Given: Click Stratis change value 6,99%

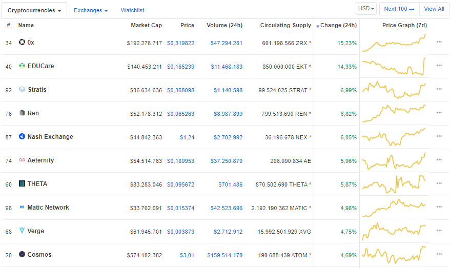Looking at the screenshot, I should [348, 90].
